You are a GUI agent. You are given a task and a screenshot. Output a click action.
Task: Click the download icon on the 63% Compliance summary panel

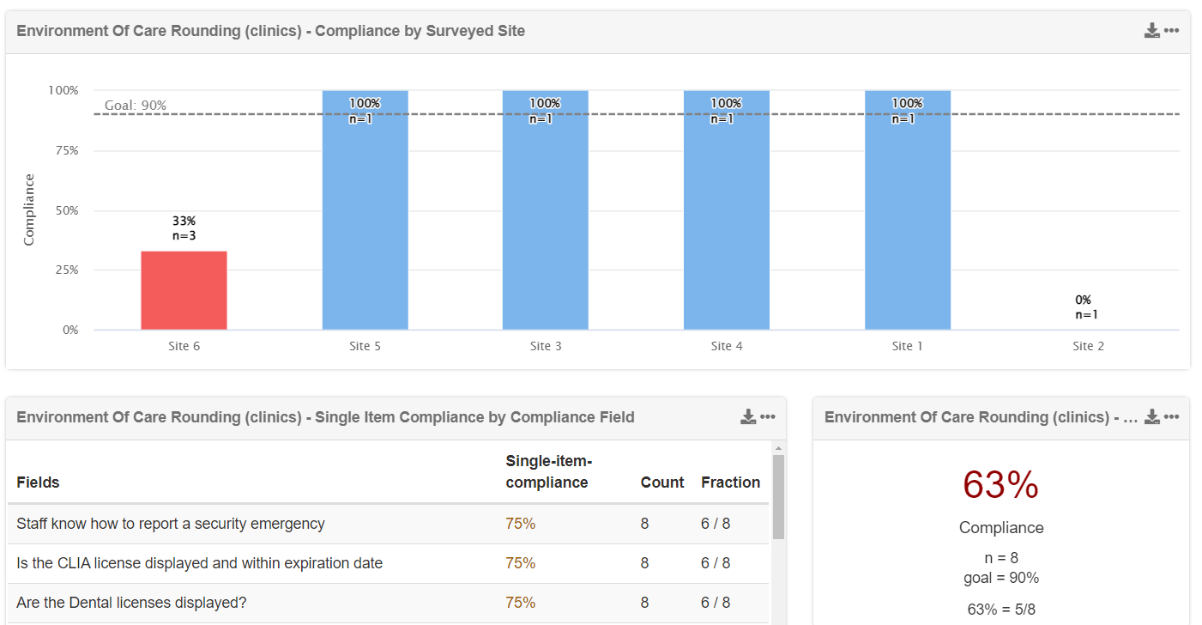pos(1151,416)
